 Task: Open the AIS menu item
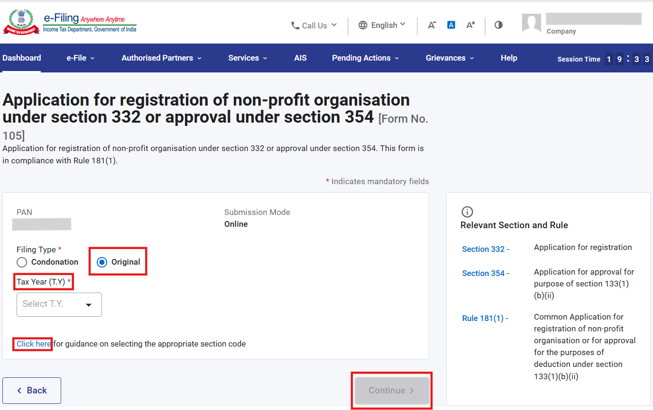pos(300,58)
